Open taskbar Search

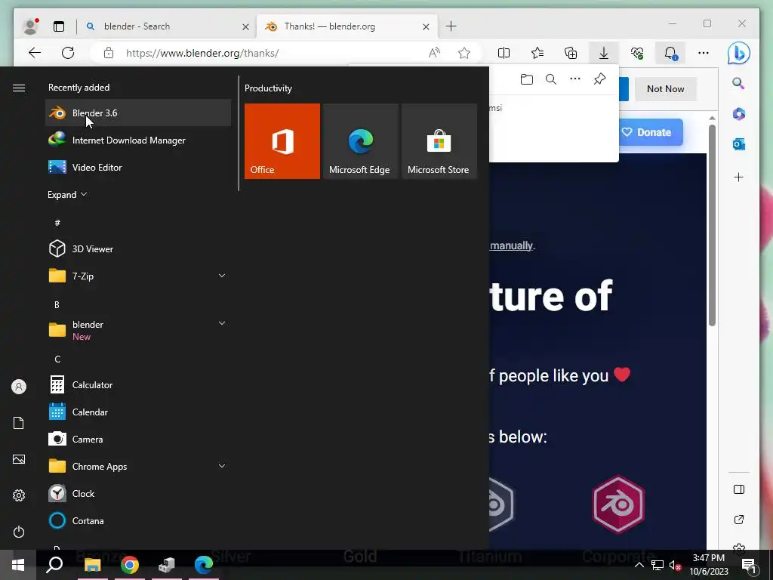(x=54, y=565)
